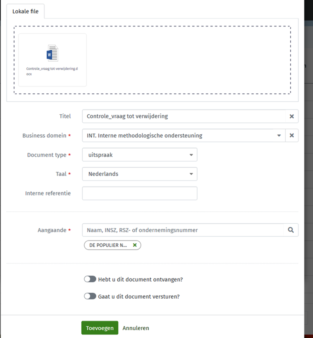Select the Controle_vraag tot verwijdering.docx thumbnail
313x338 pixels.
pos(52,60)
